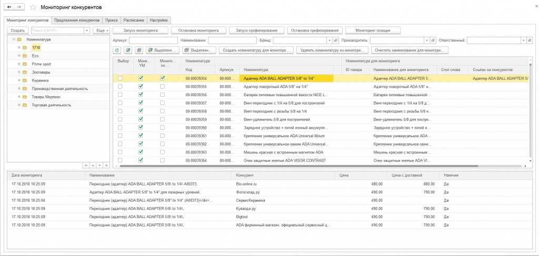
Task: Click the uncheck-all icon in table toolbar
Action: coord(138,50)
